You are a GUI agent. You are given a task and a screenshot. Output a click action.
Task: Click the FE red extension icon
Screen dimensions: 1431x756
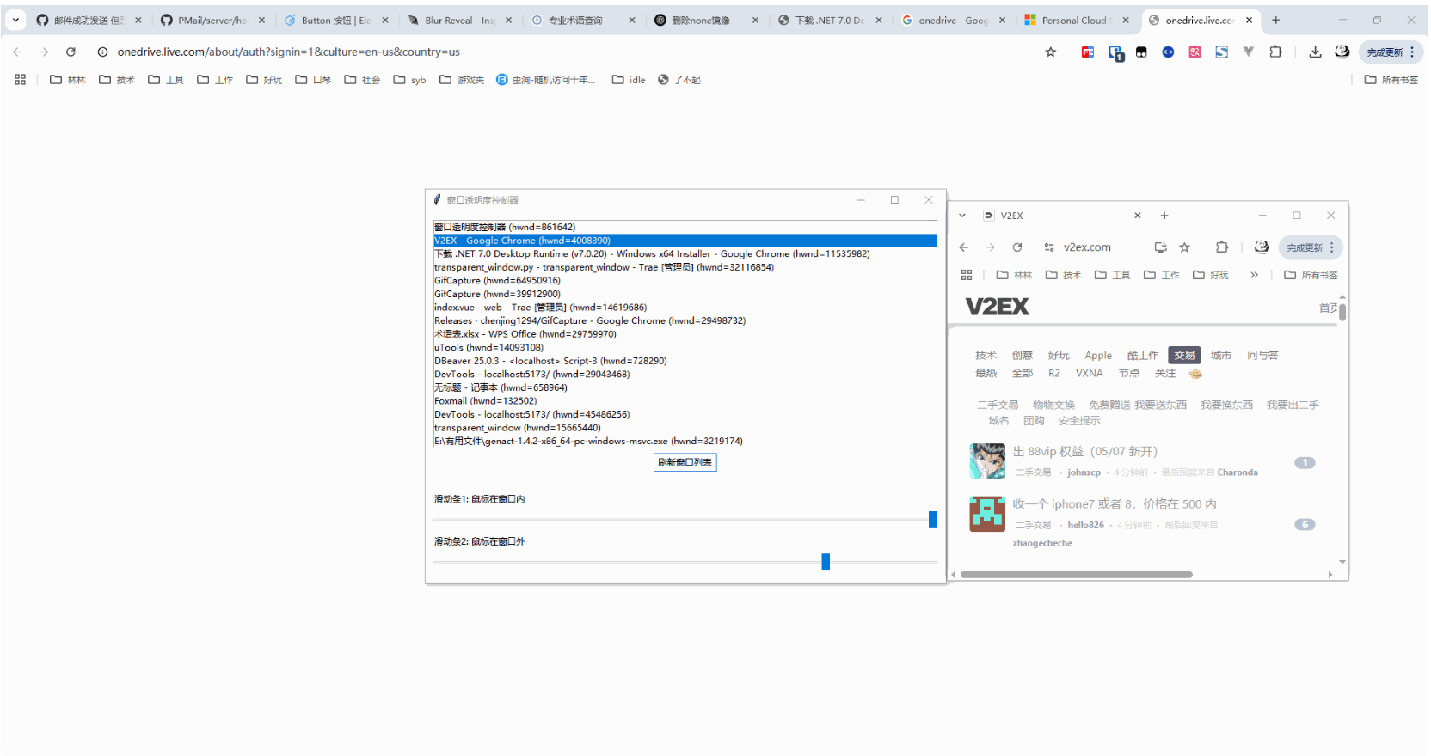[1088, 52]
